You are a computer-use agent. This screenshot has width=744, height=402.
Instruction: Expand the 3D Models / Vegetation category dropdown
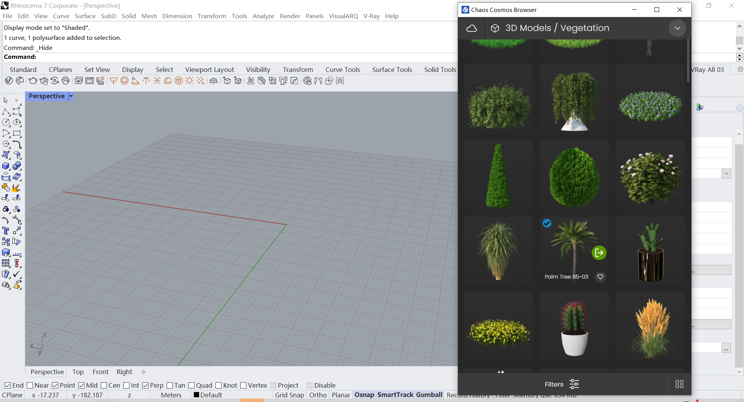(x=677, y=28)
